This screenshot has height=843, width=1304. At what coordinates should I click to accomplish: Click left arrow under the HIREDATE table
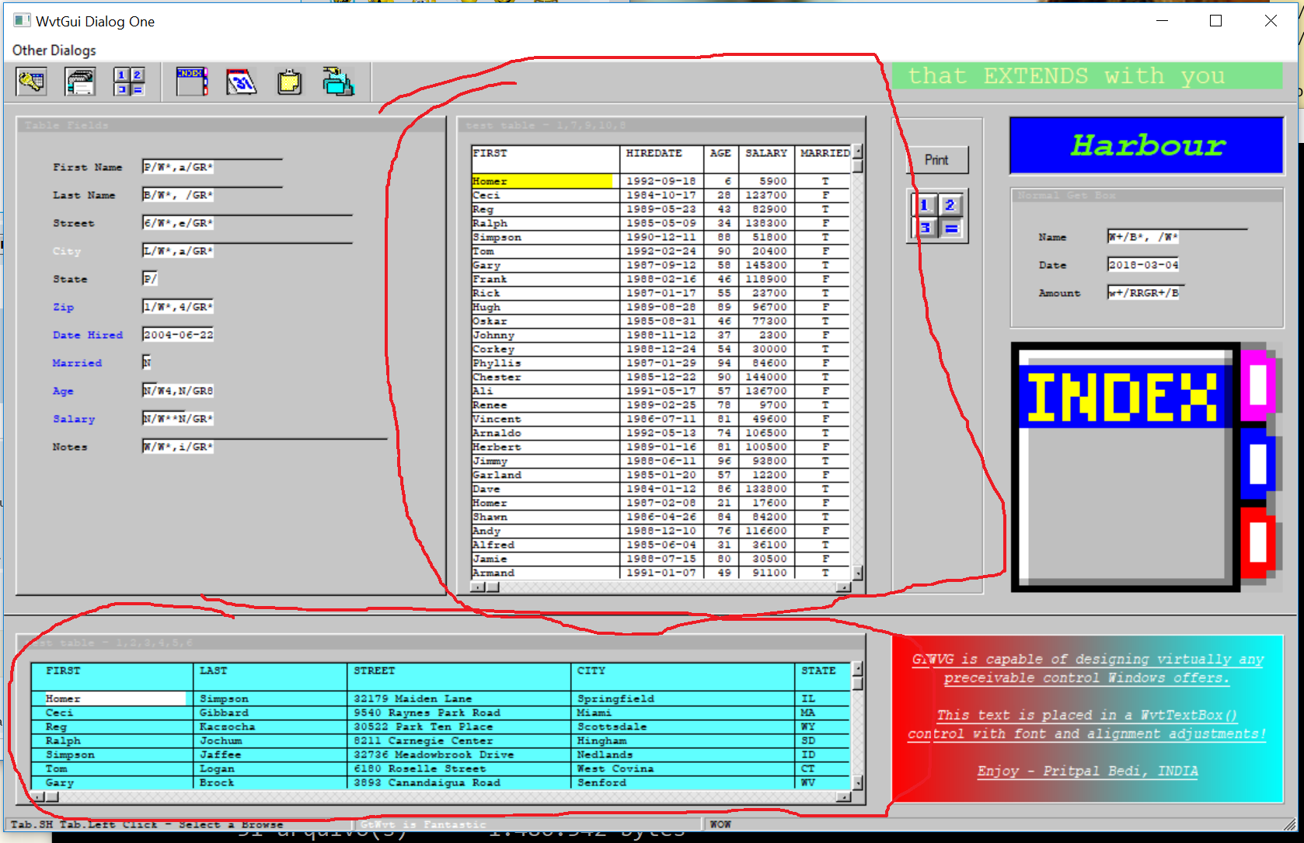477,587
